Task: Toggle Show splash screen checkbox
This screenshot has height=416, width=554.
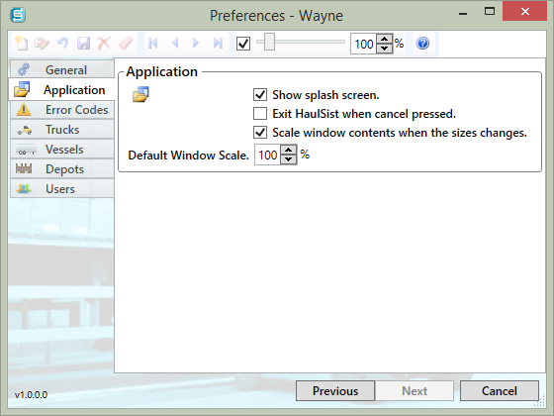Action: pos(260,95)
